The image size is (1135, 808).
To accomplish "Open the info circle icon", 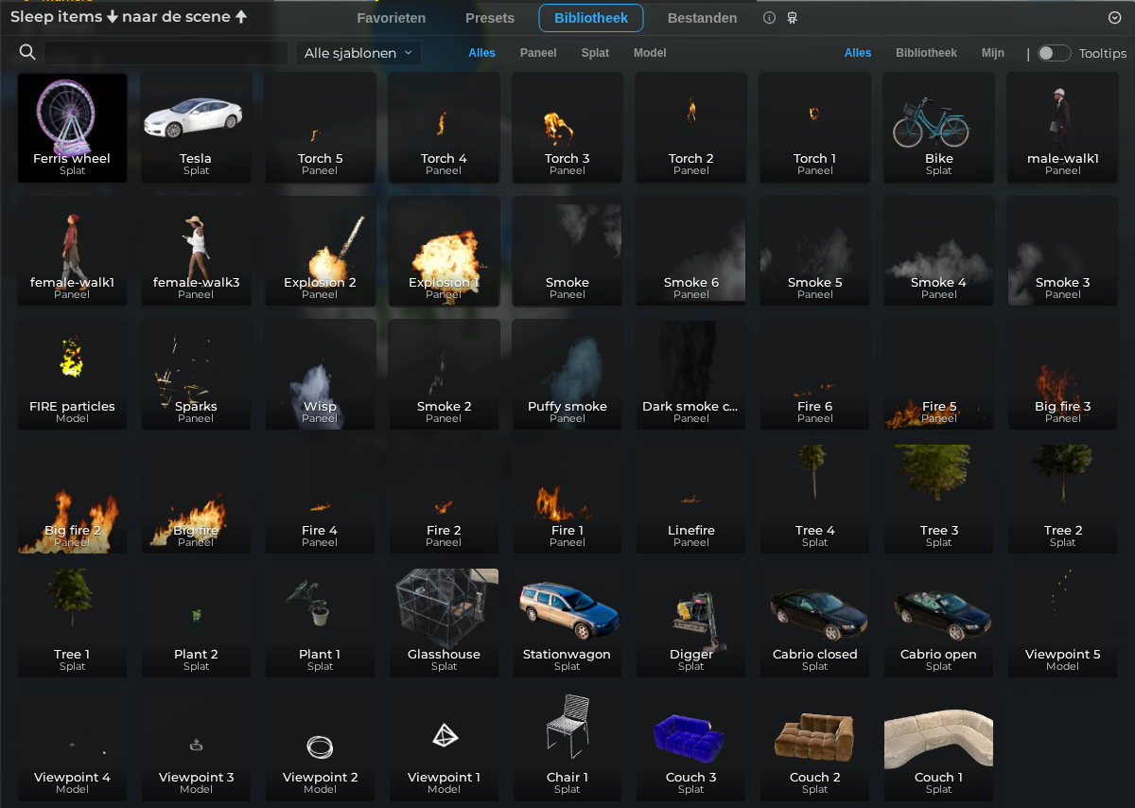I will click(x=769, y=18).
